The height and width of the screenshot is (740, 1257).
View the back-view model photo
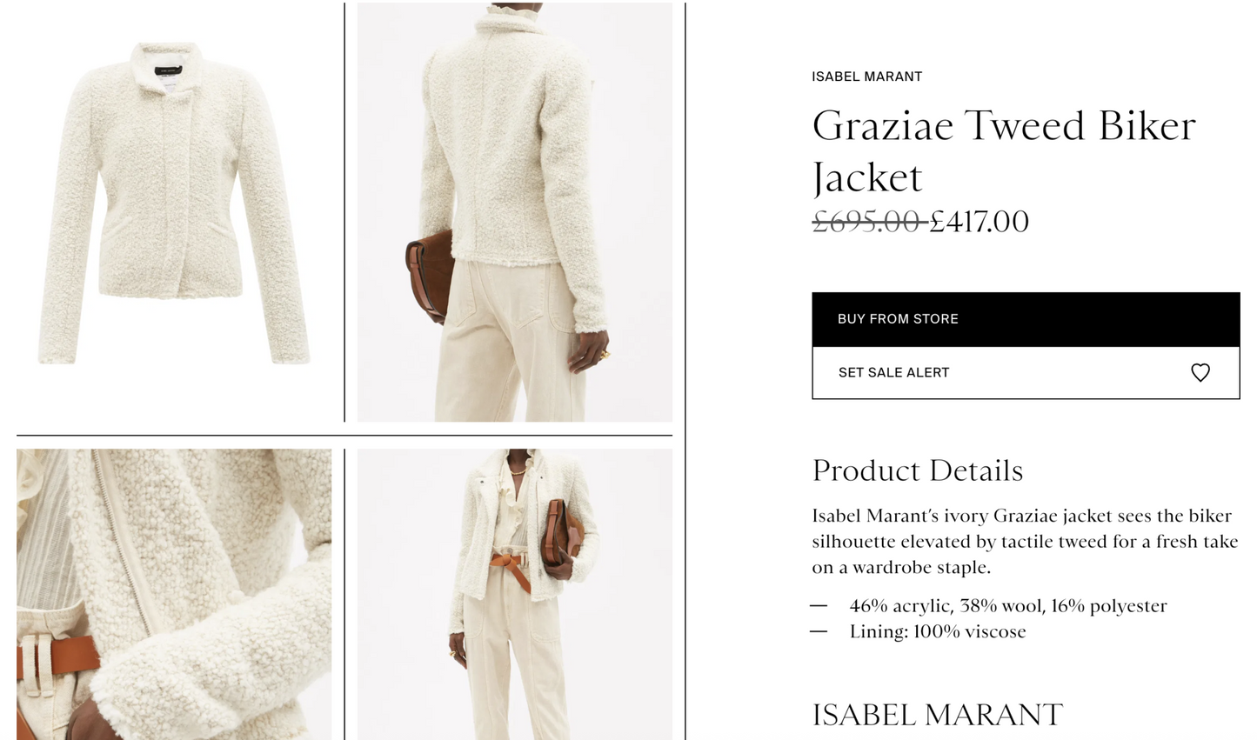[514, 212]
